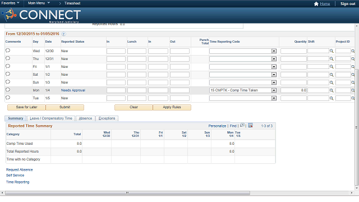Viewport: 359px width, 202px height.
Task: Click the horizontal scrollbar right arrow
Action: point(352,193)
